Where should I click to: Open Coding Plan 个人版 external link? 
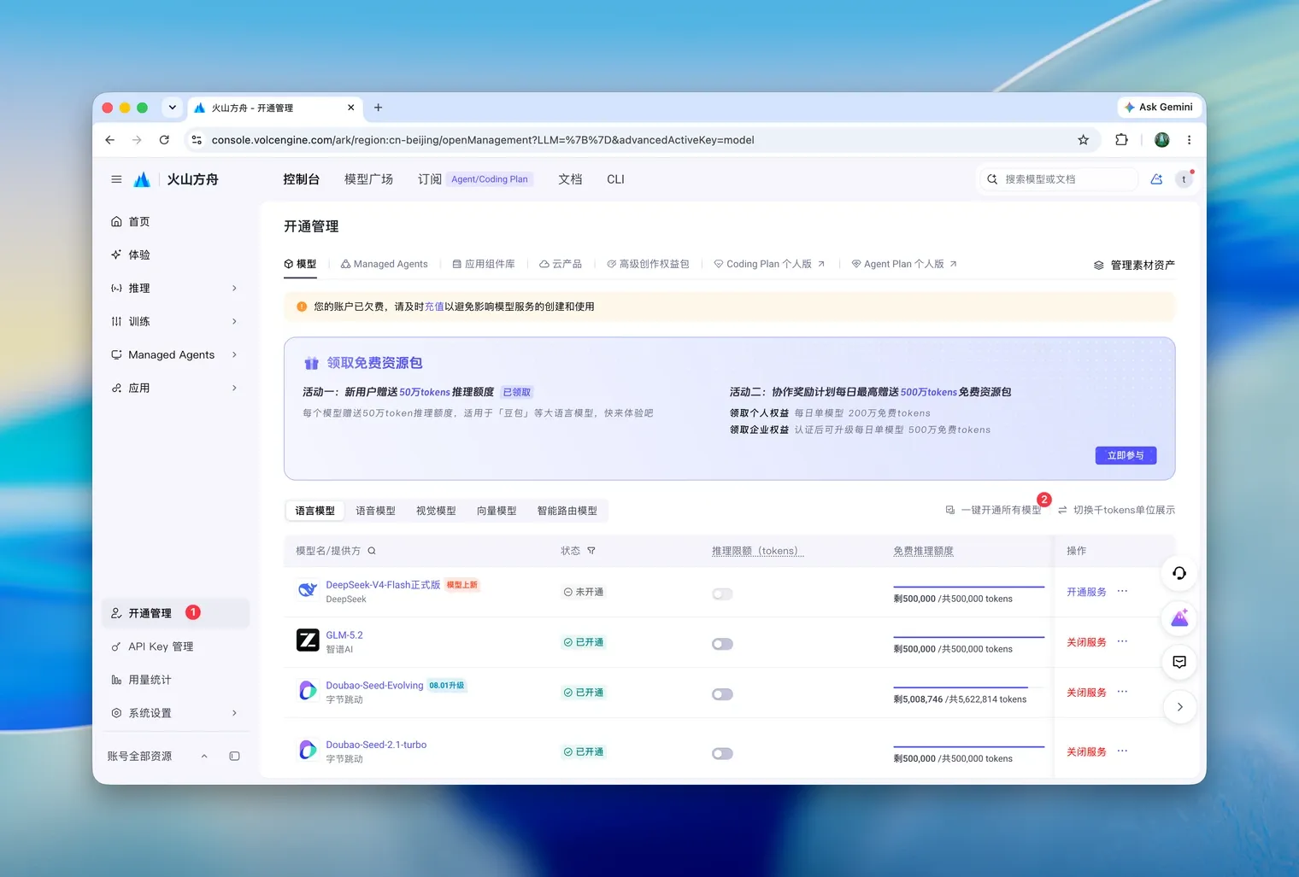[769, 264]
